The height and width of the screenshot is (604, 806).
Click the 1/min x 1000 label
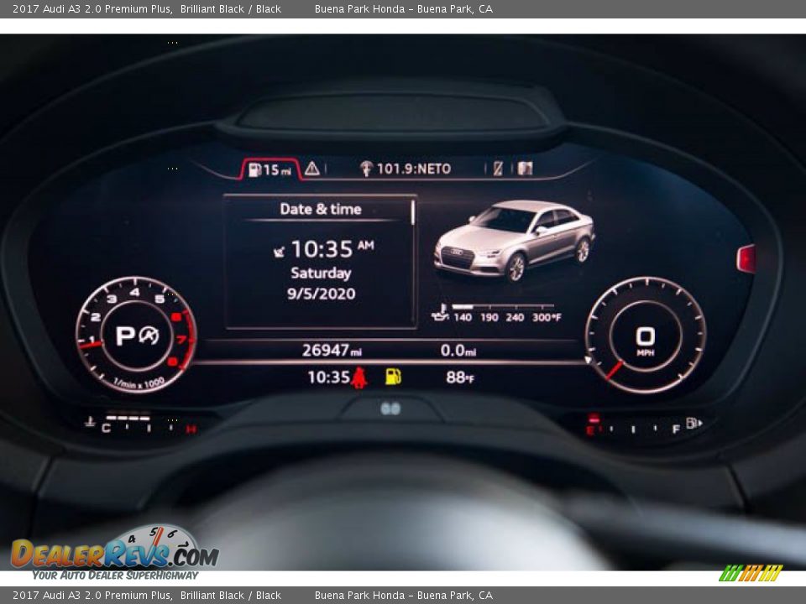[139, 383]
